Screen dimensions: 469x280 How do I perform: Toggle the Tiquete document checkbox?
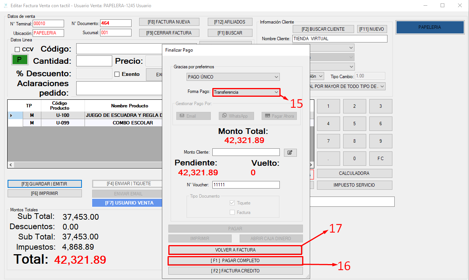pyautogui.click(x=232, y=203)
